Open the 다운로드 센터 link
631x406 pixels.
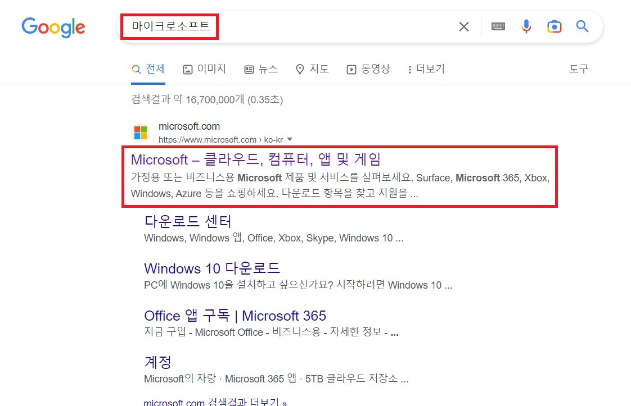188,221
